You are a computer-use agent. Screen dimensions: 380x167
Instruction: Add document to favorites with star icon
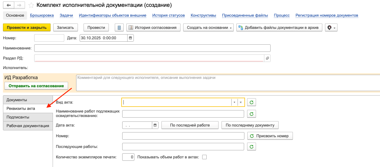tap(31, 5)
